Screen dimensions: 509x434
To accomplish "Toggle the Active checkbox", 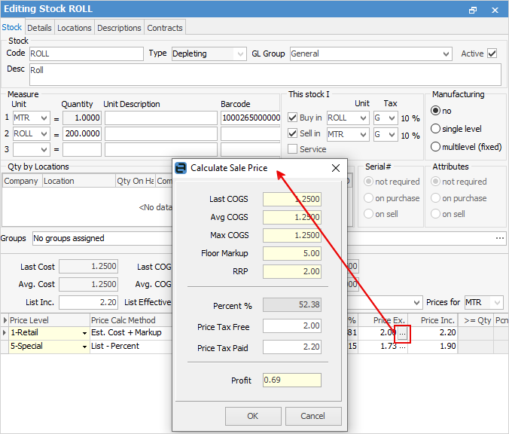I will pyautogui.click(x=492, y=53).
